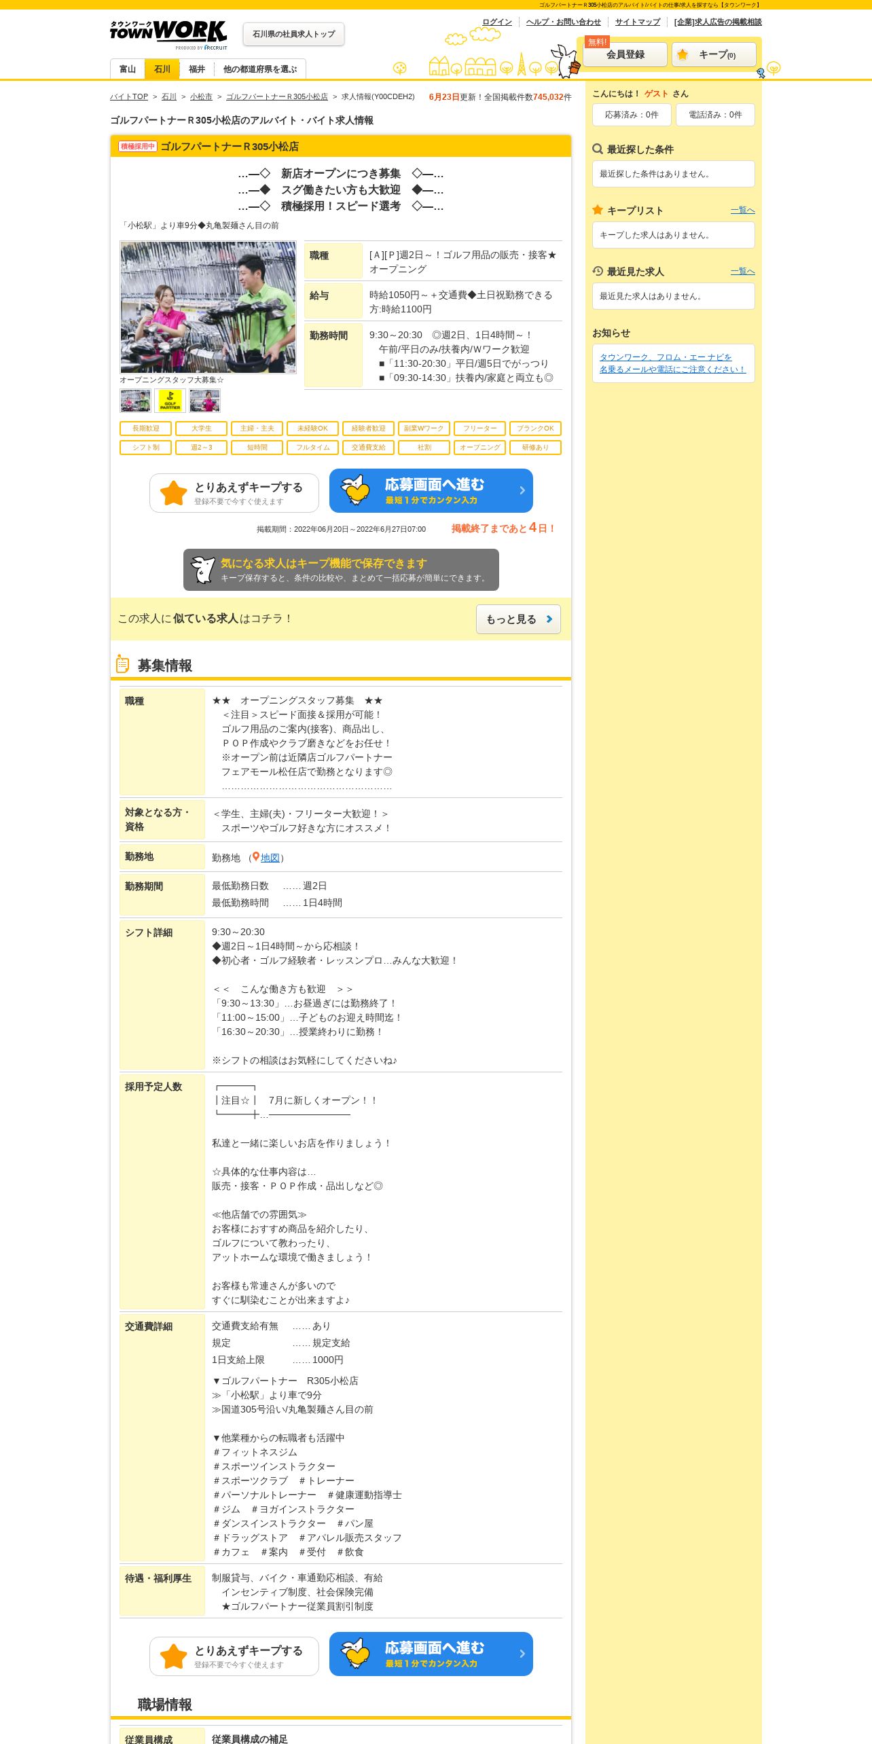Click the 短時間 tag

click(x=257, y=448)
